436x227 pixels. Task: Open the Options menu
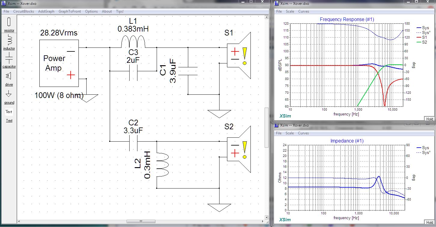(91, 11)
